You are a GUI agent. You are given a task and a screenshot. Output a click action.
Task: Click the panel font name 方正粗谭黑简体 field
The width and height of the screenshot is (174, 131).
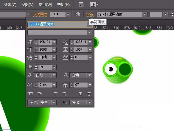[x=57, y=24]
